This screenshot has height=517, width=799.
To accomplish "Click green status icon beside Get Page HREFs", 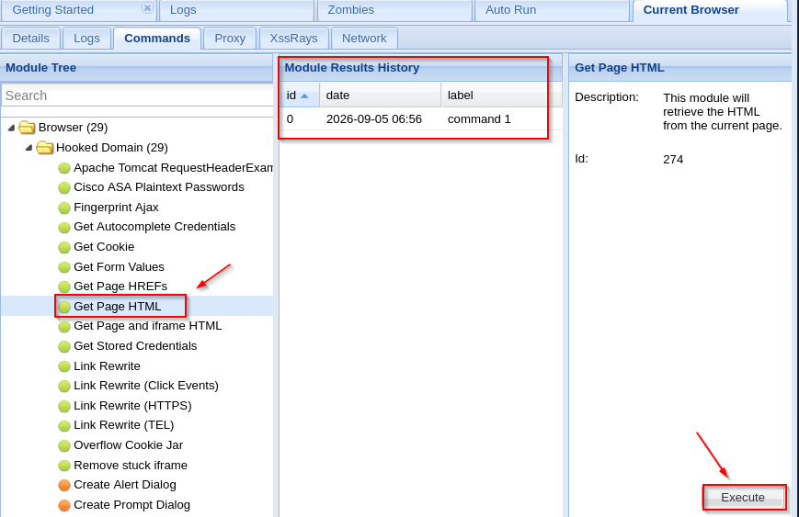I will point(64,287).
